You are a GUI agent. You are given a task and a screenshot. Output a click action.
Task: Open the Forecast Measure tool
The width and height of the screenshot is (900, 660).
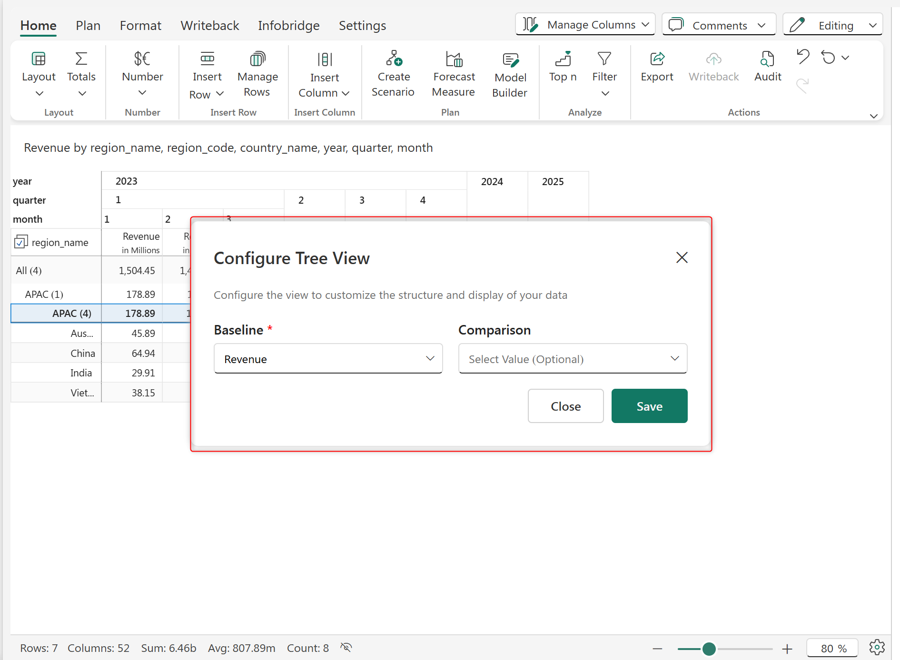tap(454, 59)
